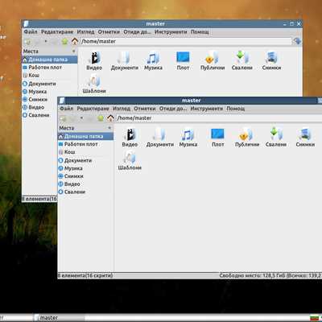
Task: Select the Публични folder in the front window
Action: pyautogui.click(x=247, y=138)
